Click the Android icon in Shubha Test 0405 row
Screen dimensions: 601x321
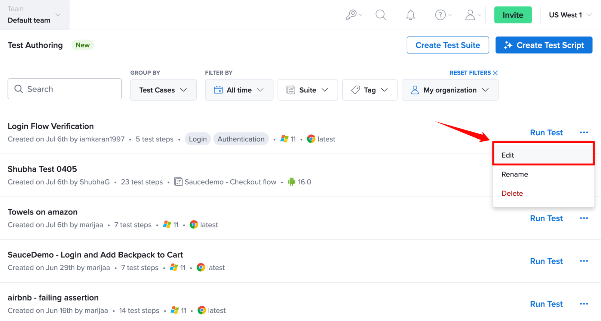point(291,182)
